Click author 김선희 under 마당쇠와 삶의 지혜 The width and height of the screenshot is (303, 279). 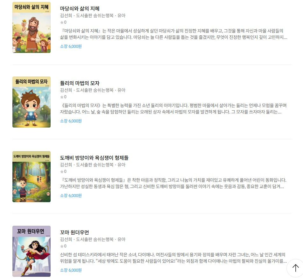(x=66, y=16)
